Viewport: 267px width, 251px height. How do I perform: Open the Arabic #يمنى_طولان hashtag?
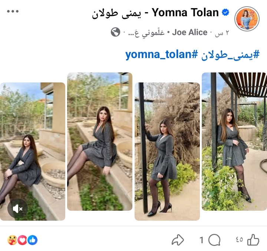point(231,55)
